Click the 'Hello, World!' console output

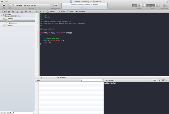pyautogui.click(x=110, y=83)
